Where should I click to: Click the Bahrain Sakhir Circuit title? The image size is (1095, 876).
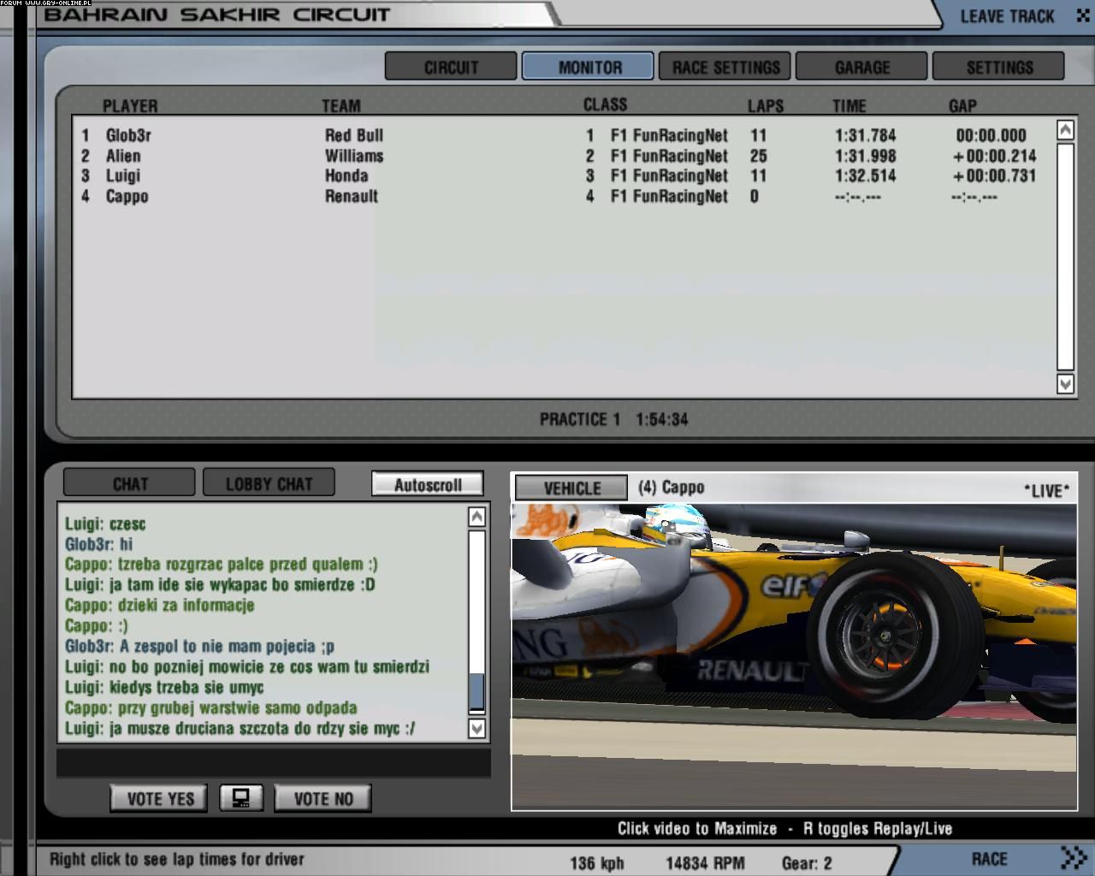pos(217,15)
